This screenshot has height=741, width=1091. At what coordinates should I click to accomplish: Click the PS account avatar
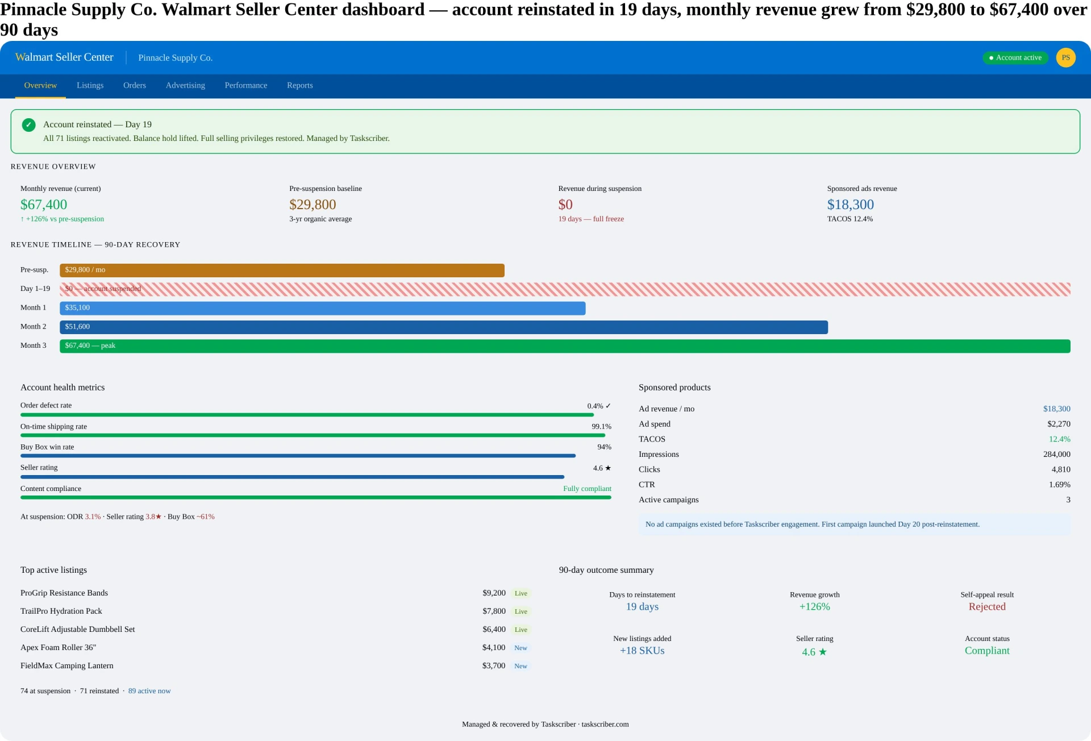pos(1065,57)
